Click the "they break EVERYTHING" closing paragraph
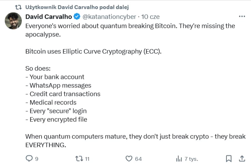 click(x=135, y=141)
